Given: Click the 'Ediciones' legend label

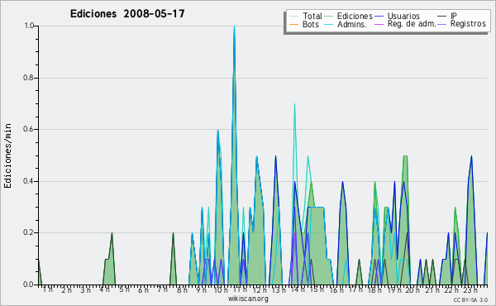Looking at the screenshot, I should click(355, 16).
